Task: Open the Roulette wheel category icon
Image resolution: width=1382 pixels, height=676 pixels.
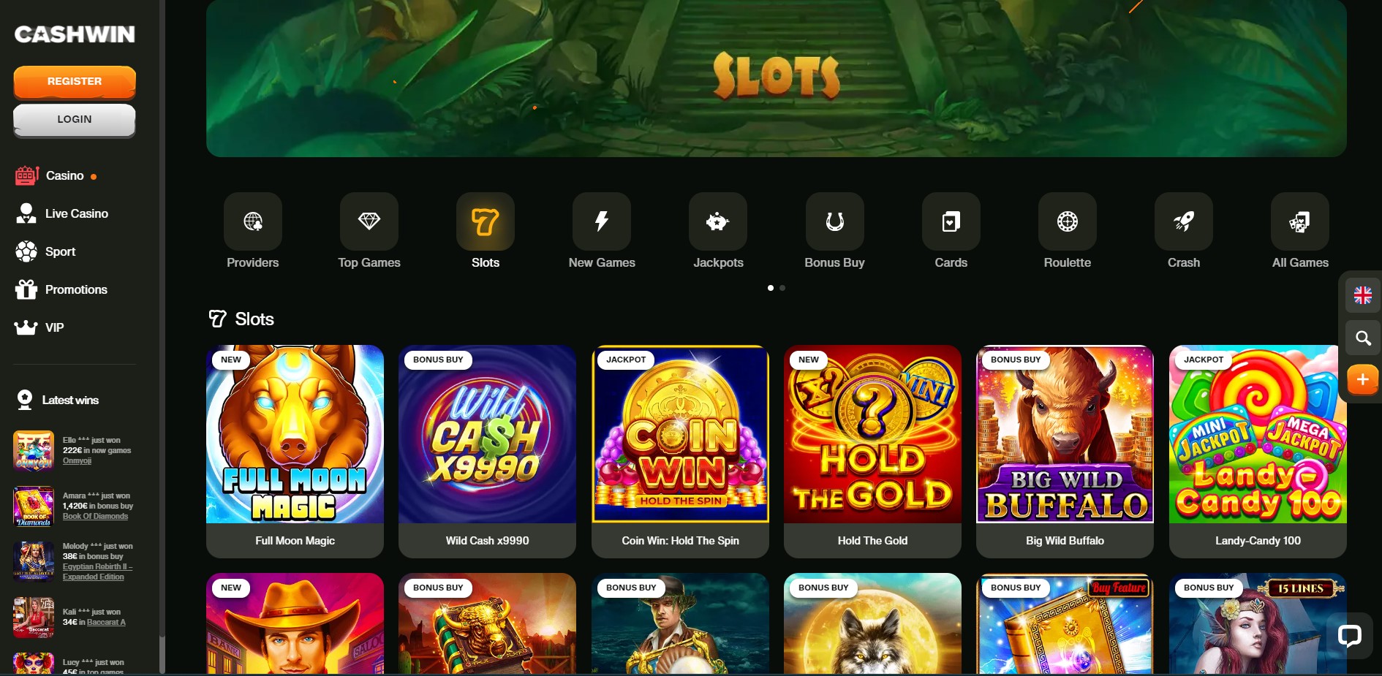Action: coord(1068,221)
